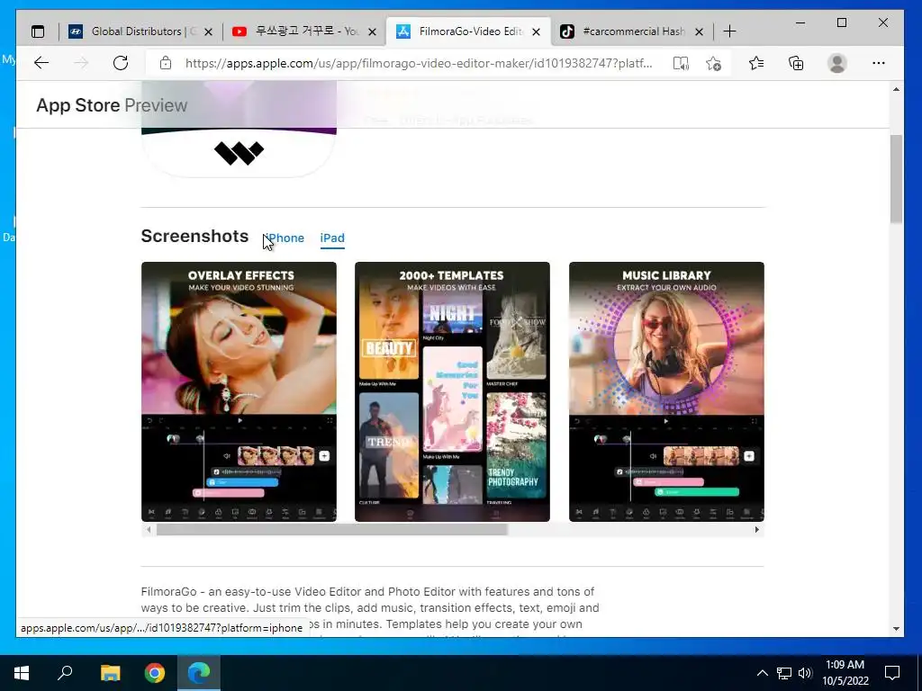Open the browser profile avatar
The width and height of the screenshot is (922, 691).
pos(836,63)
